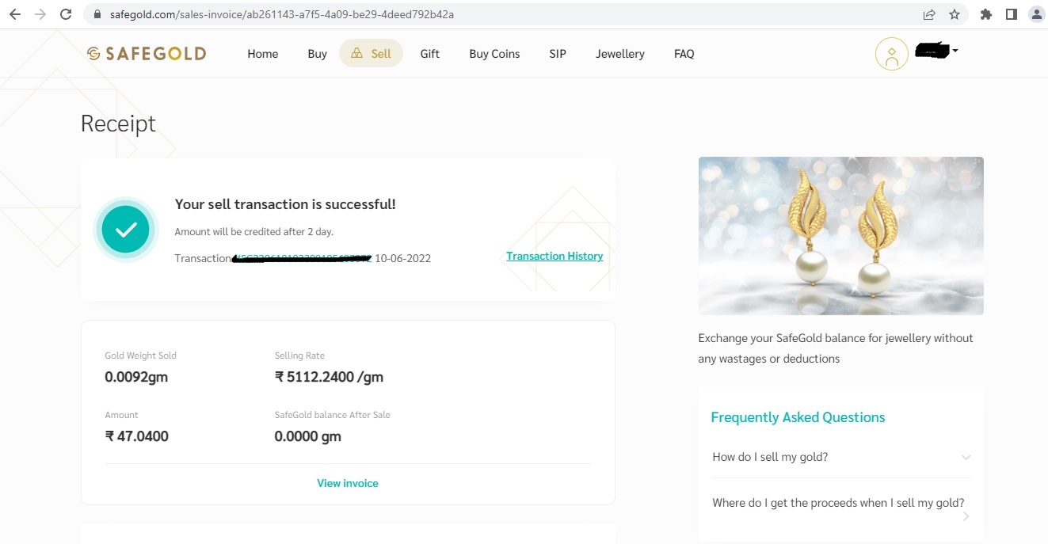Image resolution: width=1048 pixels, height=544 pixels.
Task: Click the Chrome profile icon
Action: point(1035,14)
